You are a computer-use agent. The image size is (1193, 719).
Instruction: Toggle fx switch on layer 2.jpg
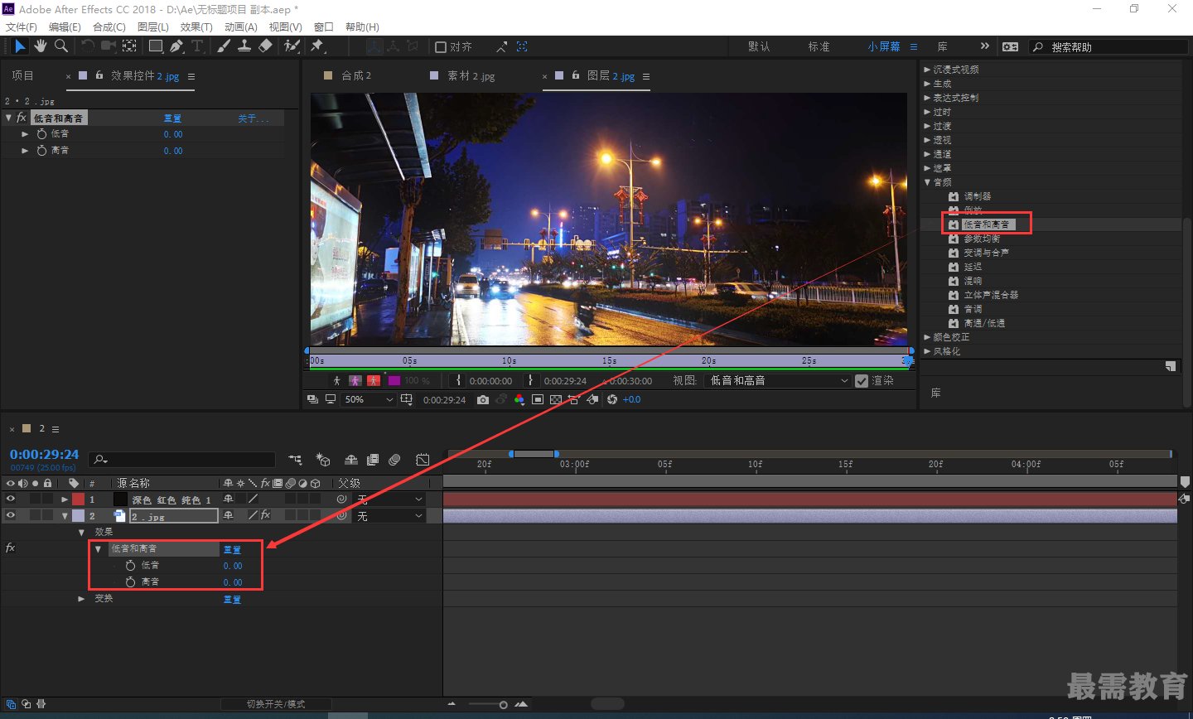(x=265, y=515)
